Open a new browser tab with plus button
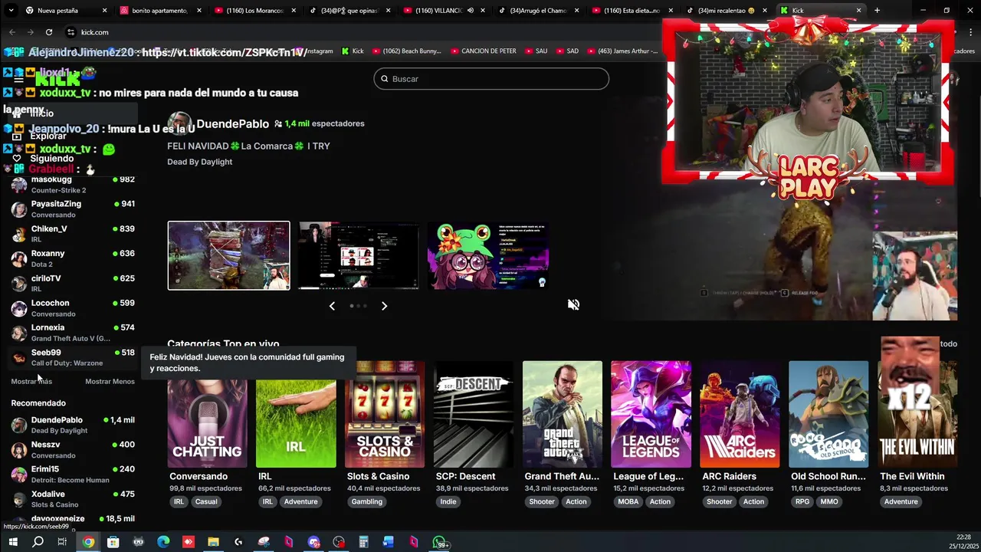Screen dimensions: 981x552 (877, 11)
